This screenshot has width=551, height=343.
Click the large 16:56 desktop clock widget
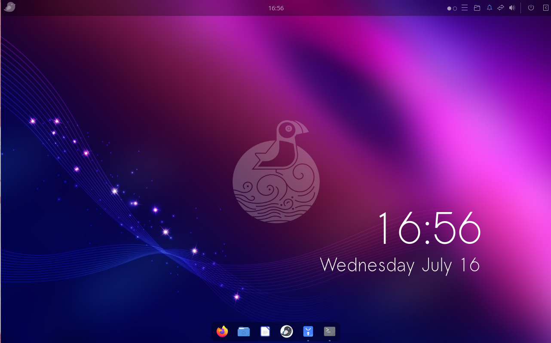click(429, 229)
